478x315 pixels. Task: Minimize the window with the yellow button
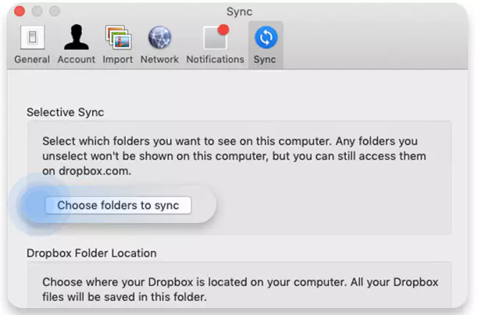point(38,12)
